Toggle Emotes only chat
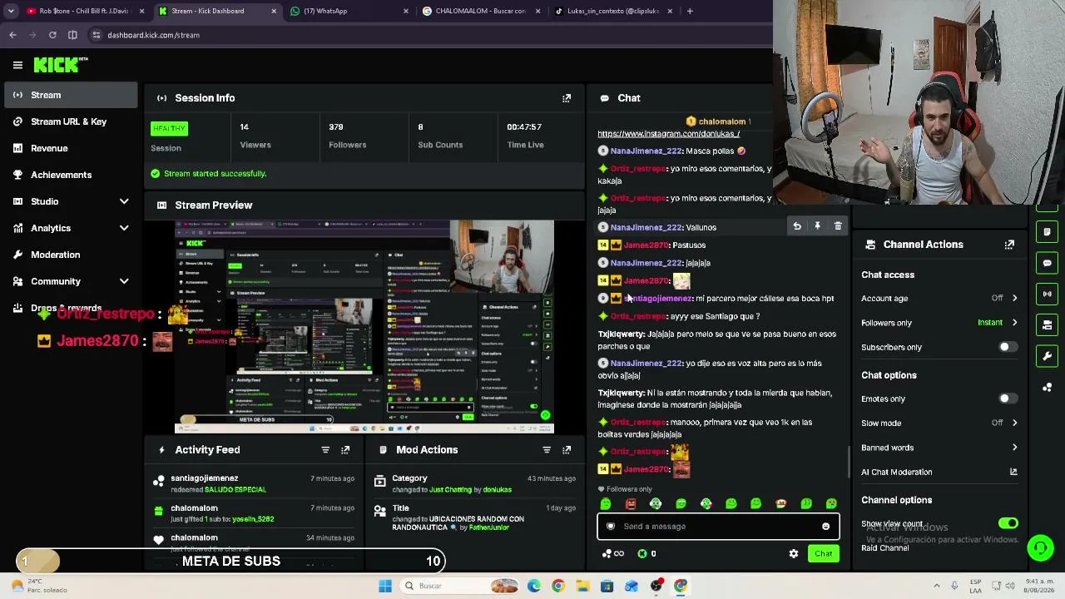This screenshot has height=599, width=1065. 1008,399
